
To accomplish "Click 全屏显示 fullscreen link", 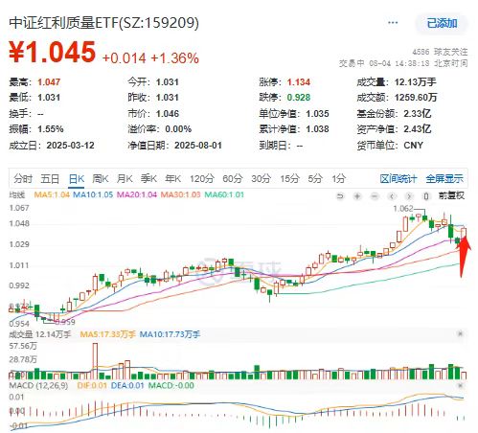I will click(x=444, y=179).
